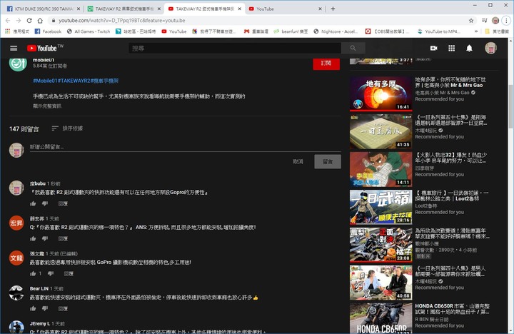Open the YouTube bookmark in bookmarks bar
The image size is (514, 334).
pos(174,31)
